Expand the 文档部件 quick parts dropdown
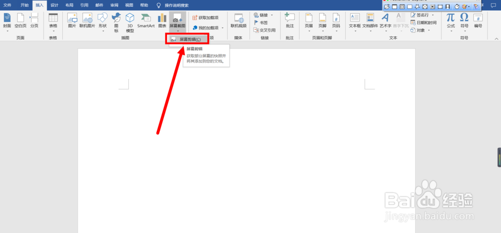The image size is (501, 233). point(370,31)
